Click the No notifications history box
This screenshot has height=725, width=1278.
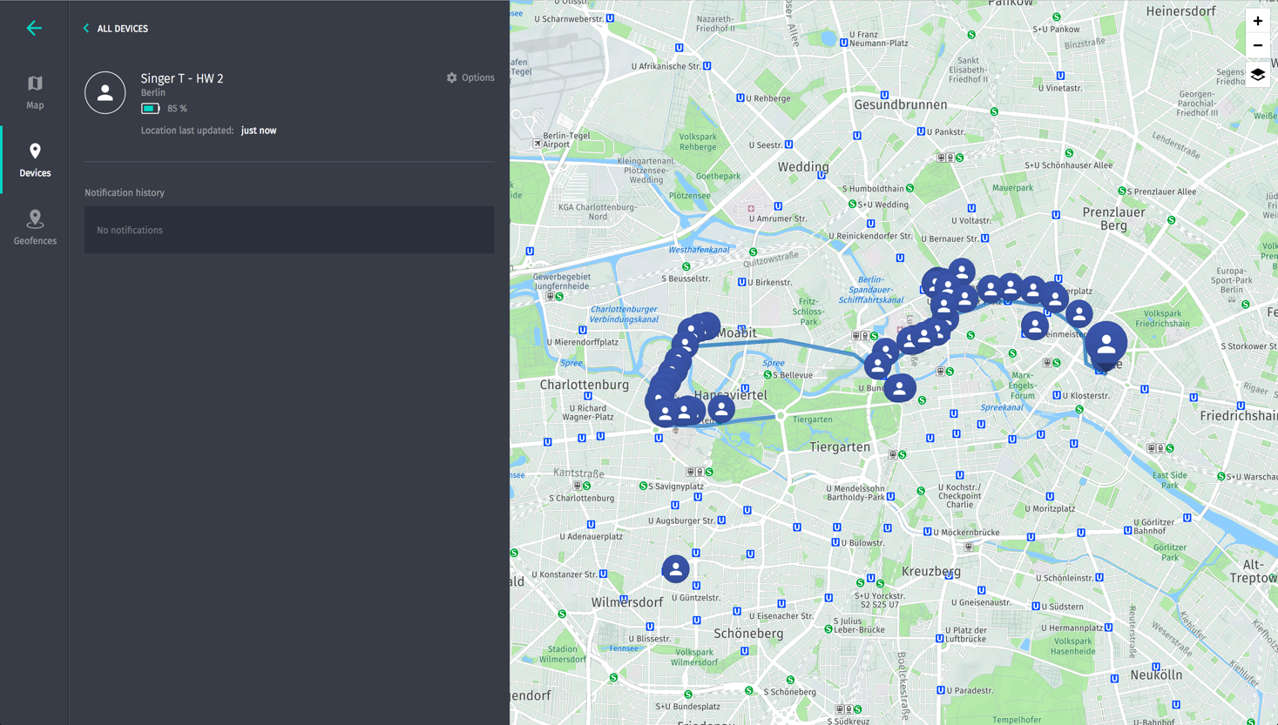(x=289, y=230)
